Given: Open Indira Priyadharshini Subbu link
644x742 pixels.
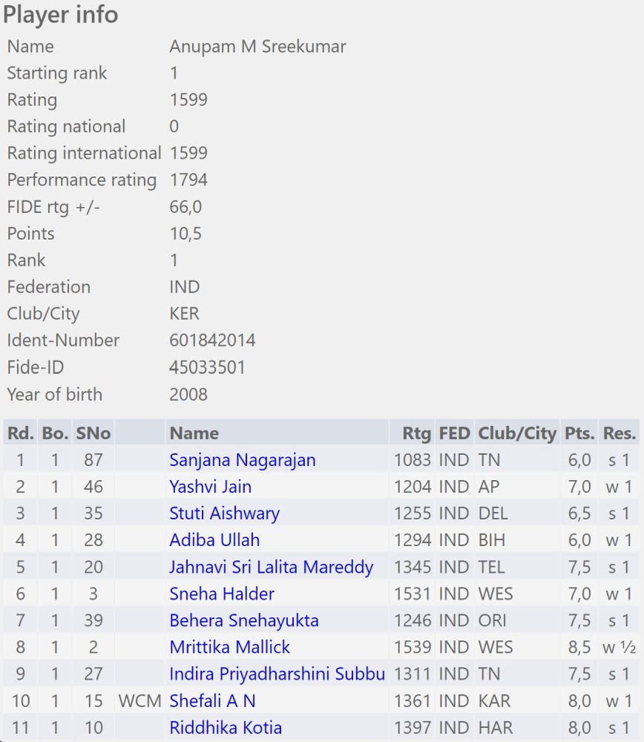Looking at the screenshot, I should [x=277, y=674].
